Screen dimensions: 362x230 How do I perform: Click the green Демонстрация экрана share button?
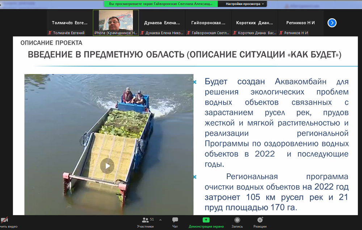pos(206,222)
